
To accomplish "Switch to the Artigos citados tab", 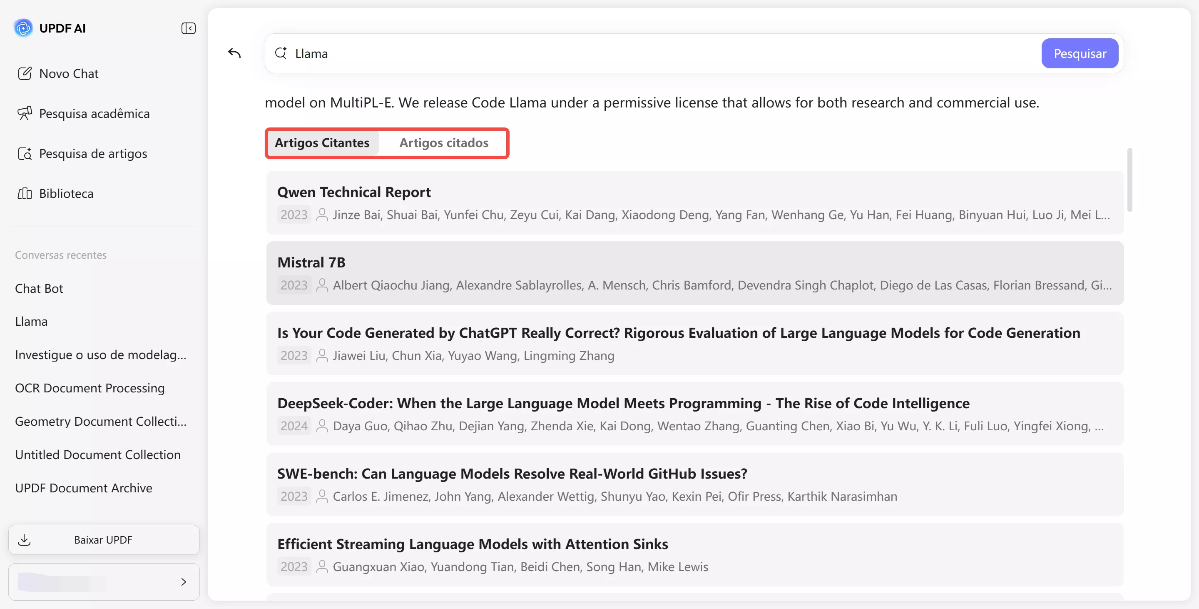I will coord(443,142).
